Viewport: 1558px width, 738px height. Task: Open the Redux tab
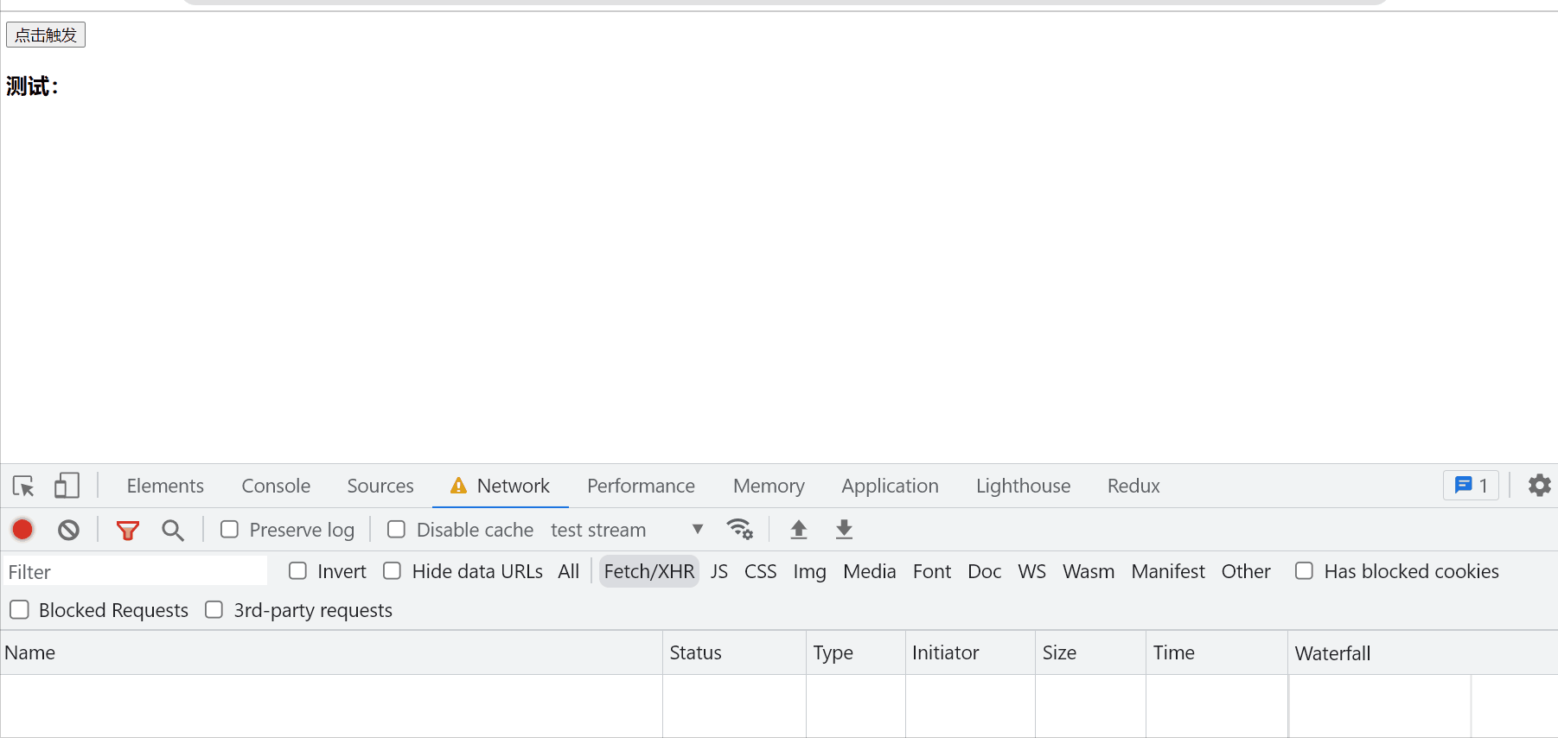pyautogui.click(x=1133, y=486)
